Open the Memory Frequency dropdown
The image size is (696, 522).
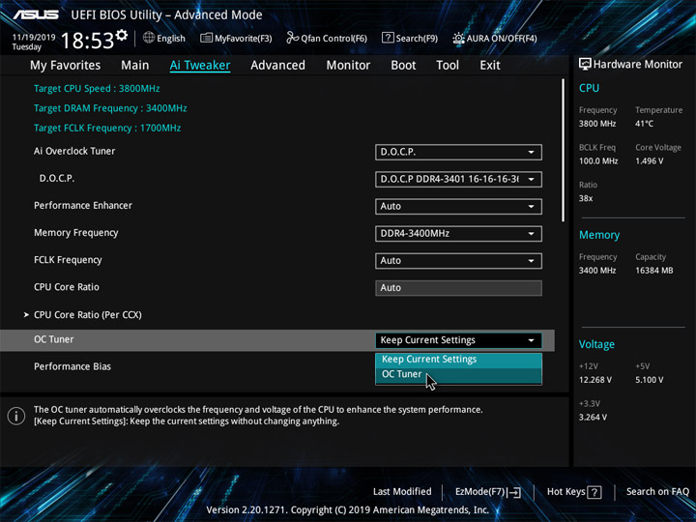point(458,234)
